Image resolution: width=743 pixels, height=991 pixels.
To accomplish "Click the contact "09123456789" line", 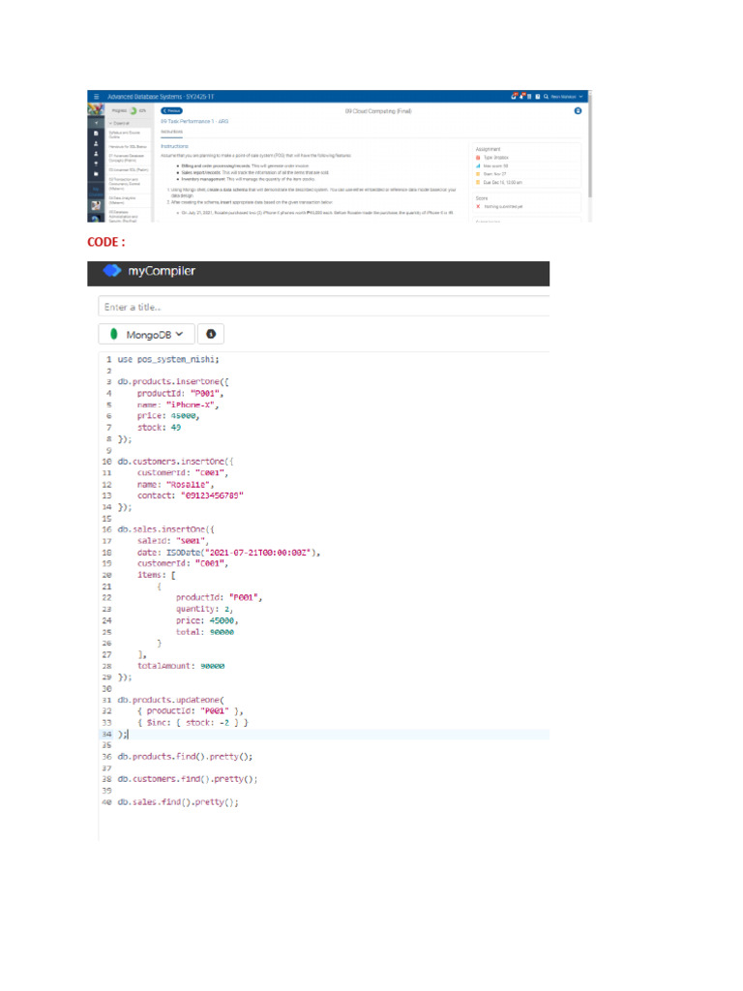I will (191, 495).
